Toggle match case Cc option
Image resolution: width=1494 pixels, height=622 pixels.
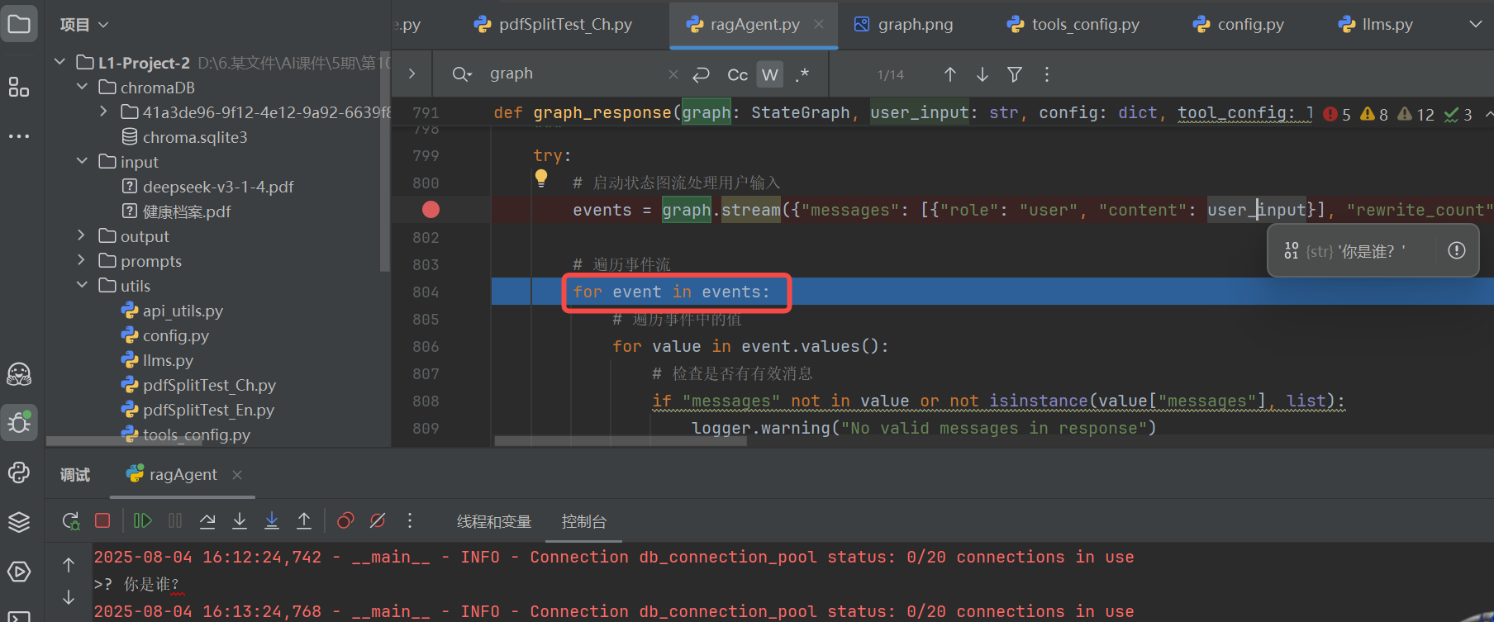coord(738,75)
